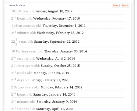Image resolution: width=137 pixels, height=111 pixels.
Task: Click the More button
Action: (x=125, y=5)
